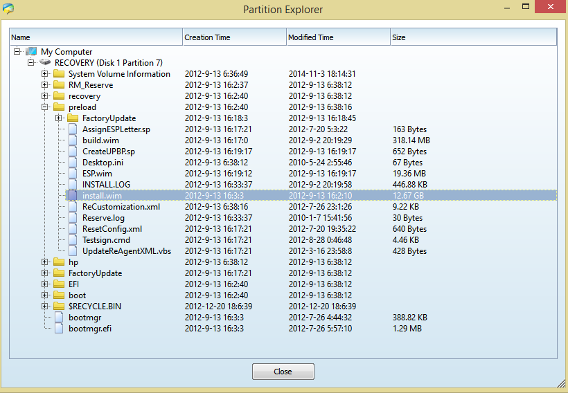568x393 pixels.
Task: Sort by the Size column header
Action: point(474,37)
